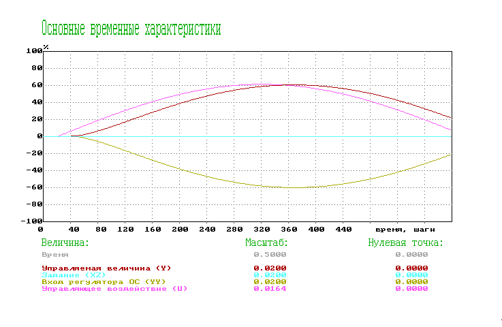Click the magenta zero point value 0.0000
The width and height of the screenshot is (502, 327).
coord(411,289)
